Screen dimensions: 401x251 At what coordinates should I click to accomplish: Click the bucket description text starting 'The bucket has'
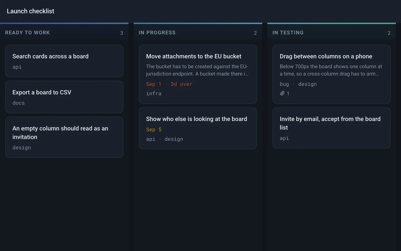[197, 70]
